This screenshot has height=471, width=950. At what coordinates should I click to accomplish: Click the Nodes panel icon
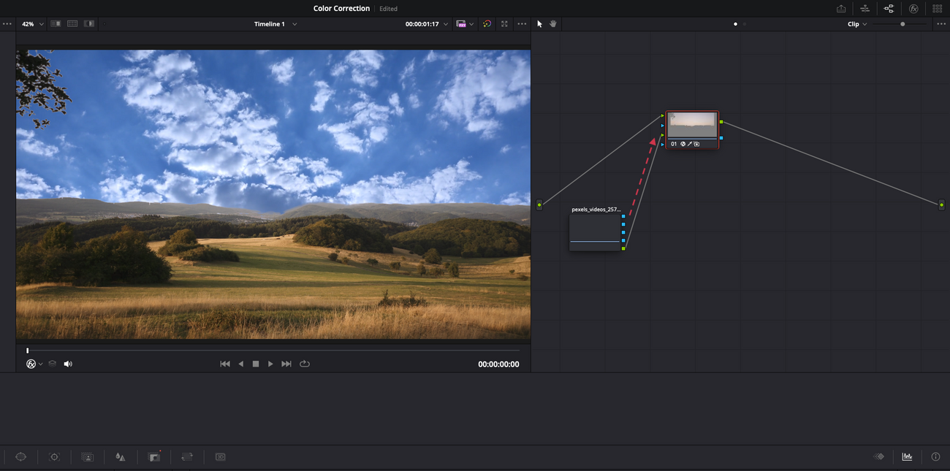[x=889, y=9]
